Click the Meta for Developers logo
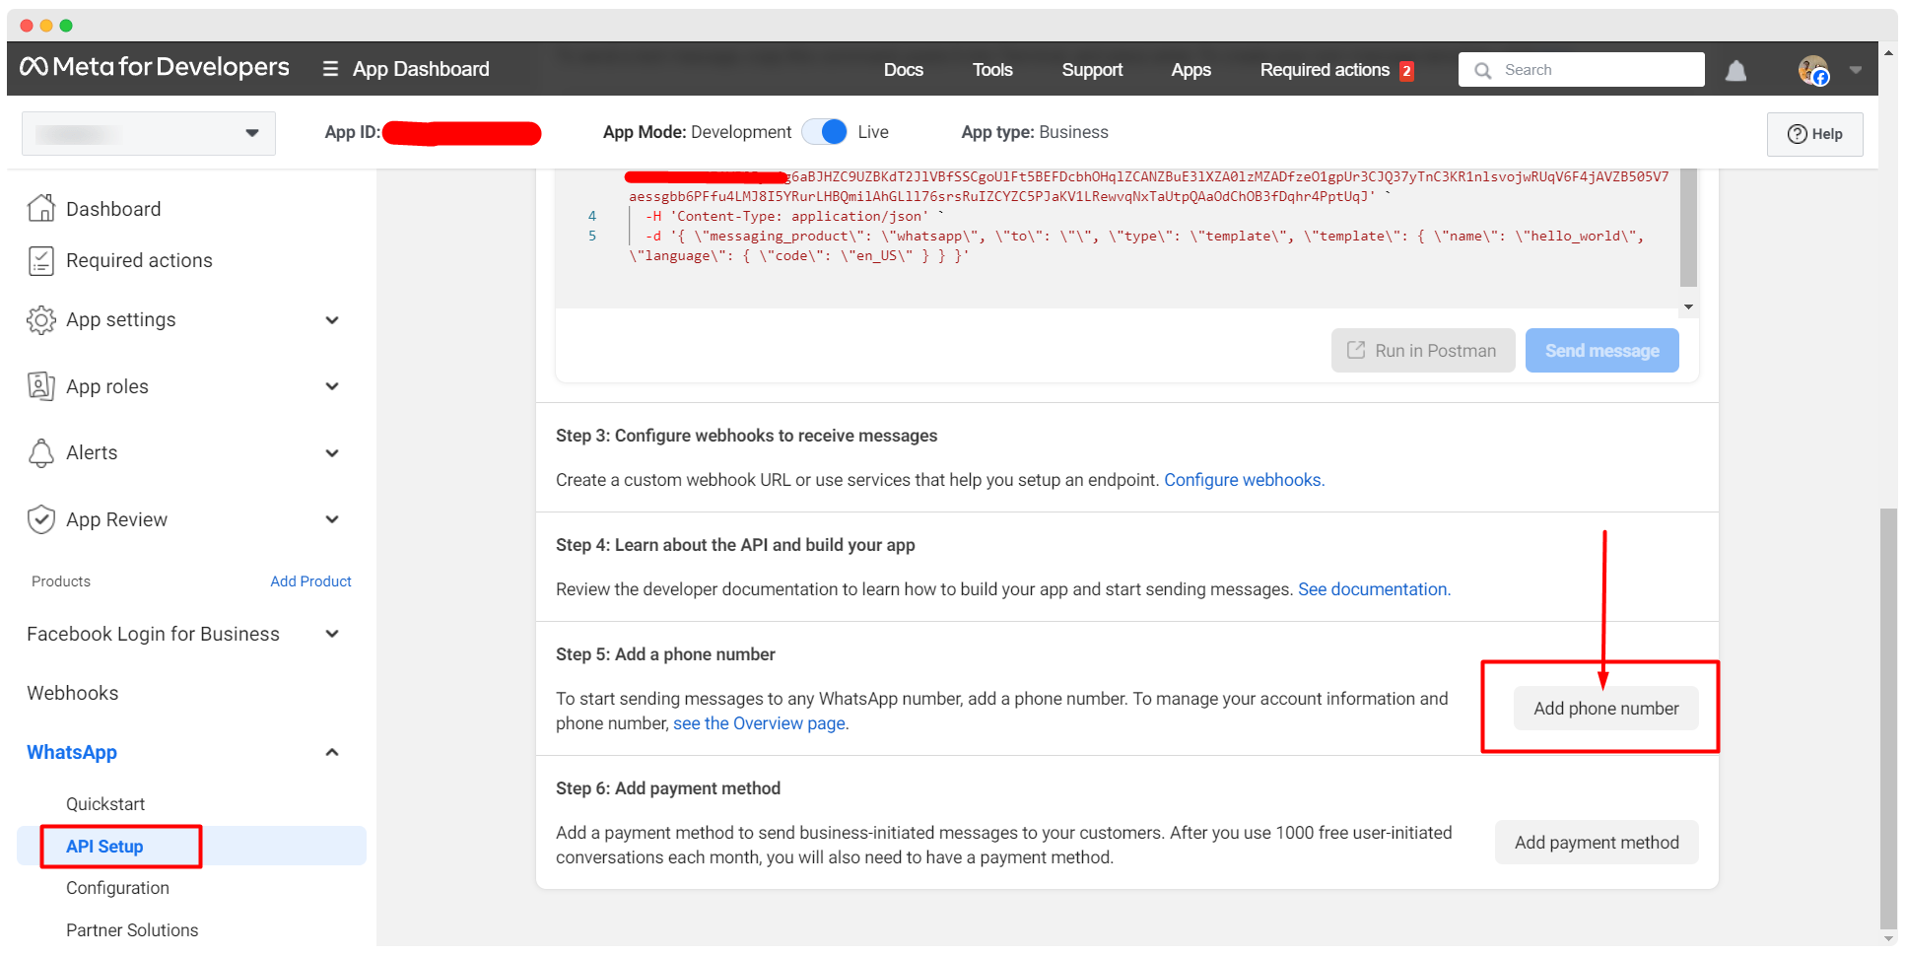1905x955 pixels. (x=155, y=67)
